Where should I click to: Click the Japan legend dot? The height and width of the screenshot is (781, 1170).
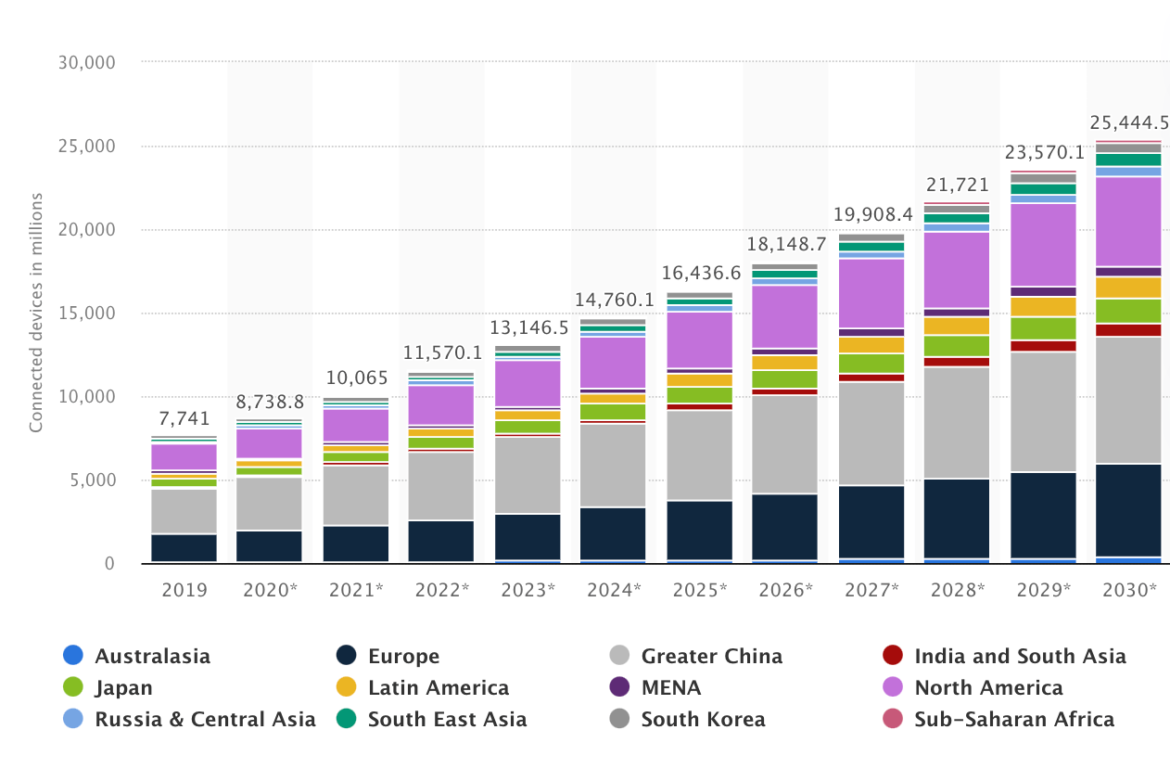73,687
